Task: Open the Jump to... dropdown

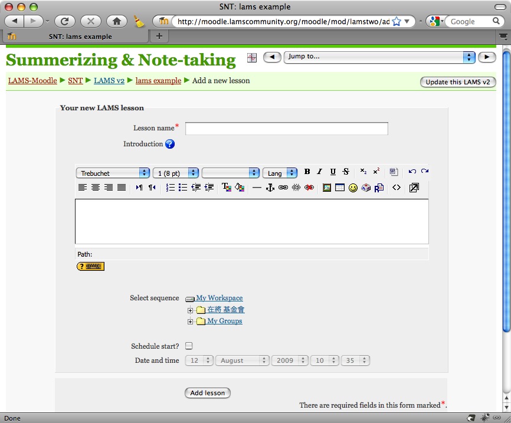Action: [379, 57]
